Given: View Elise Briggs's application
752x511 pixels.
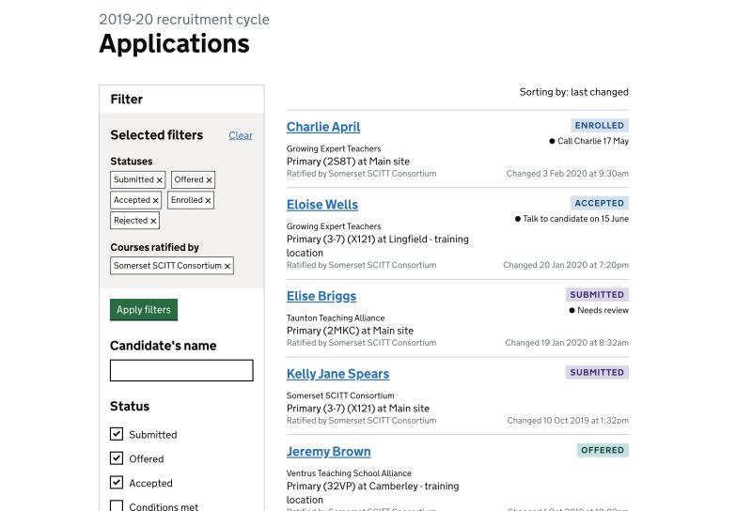Looking at the screenshot, I should (321, 296).
